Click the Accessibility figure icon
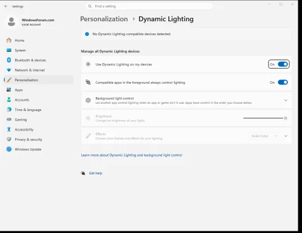This screenshot has width=302, height=233. point(9,129)
